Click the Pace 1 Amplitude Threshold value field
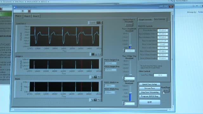This screenshot has width=203, height=114. coord(130,51)
